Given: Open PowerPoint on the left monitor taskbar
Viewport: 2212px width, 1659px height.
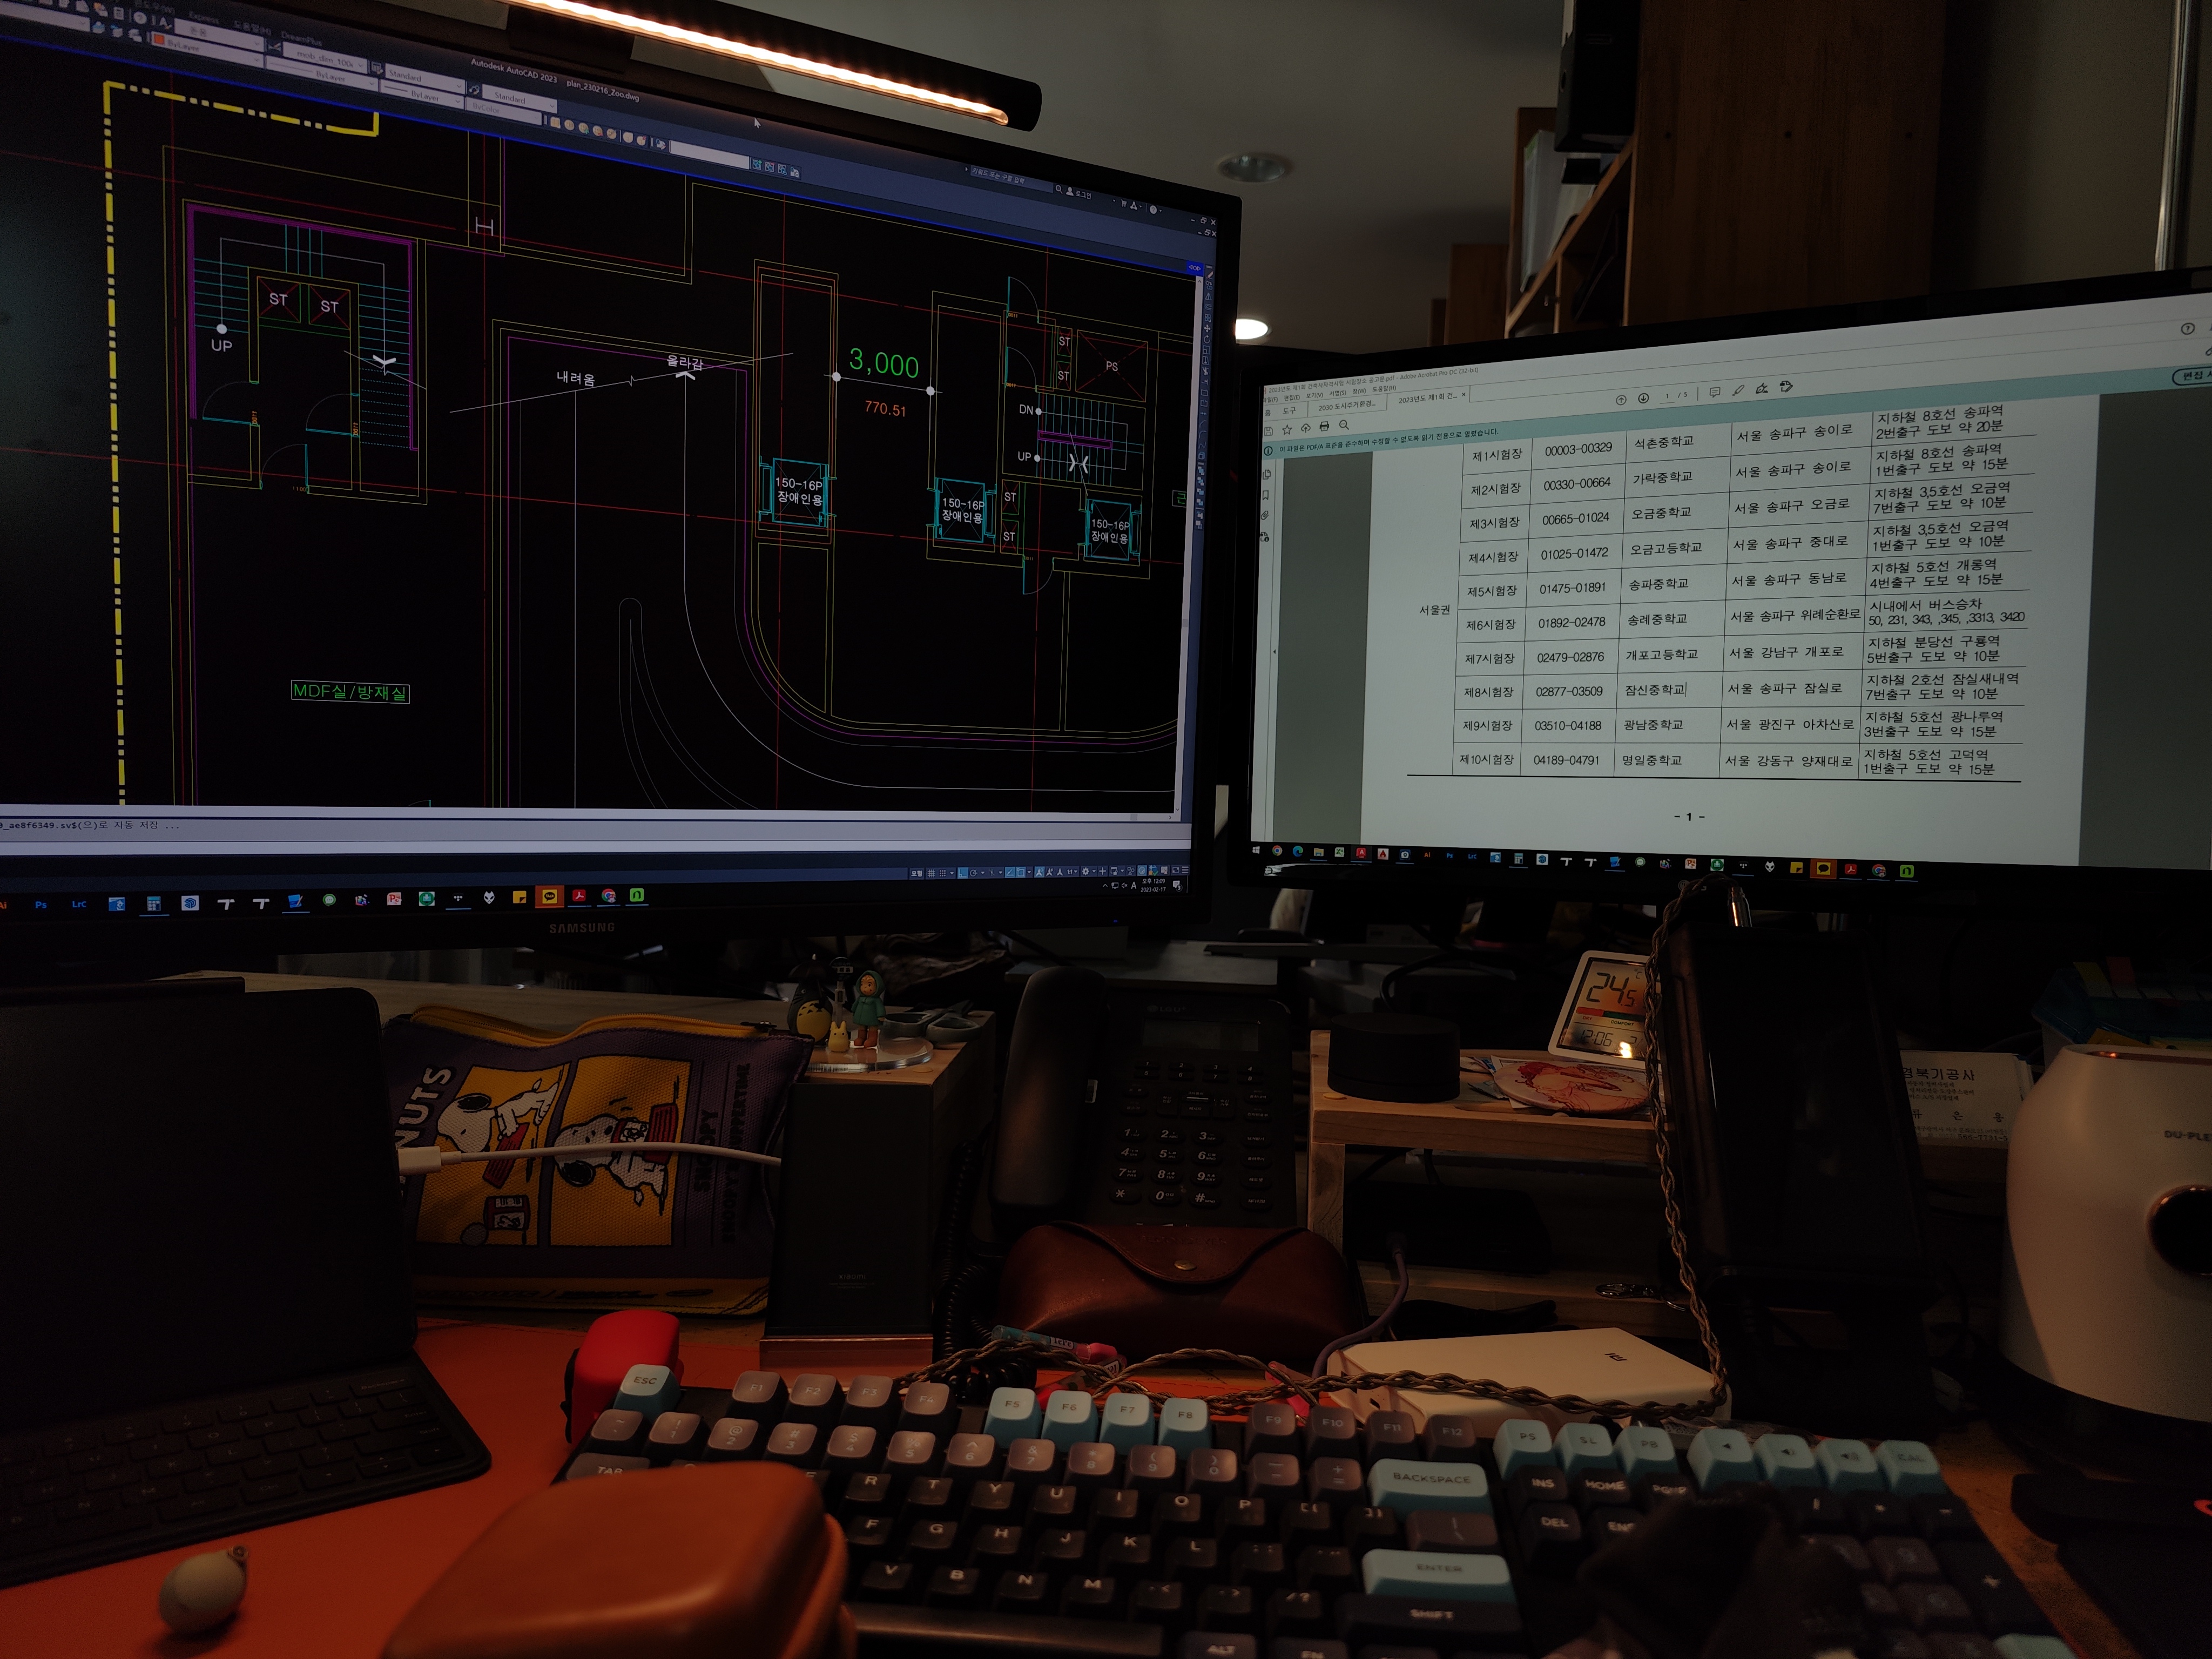Looking at the screenshot, I should coord(394,899).
